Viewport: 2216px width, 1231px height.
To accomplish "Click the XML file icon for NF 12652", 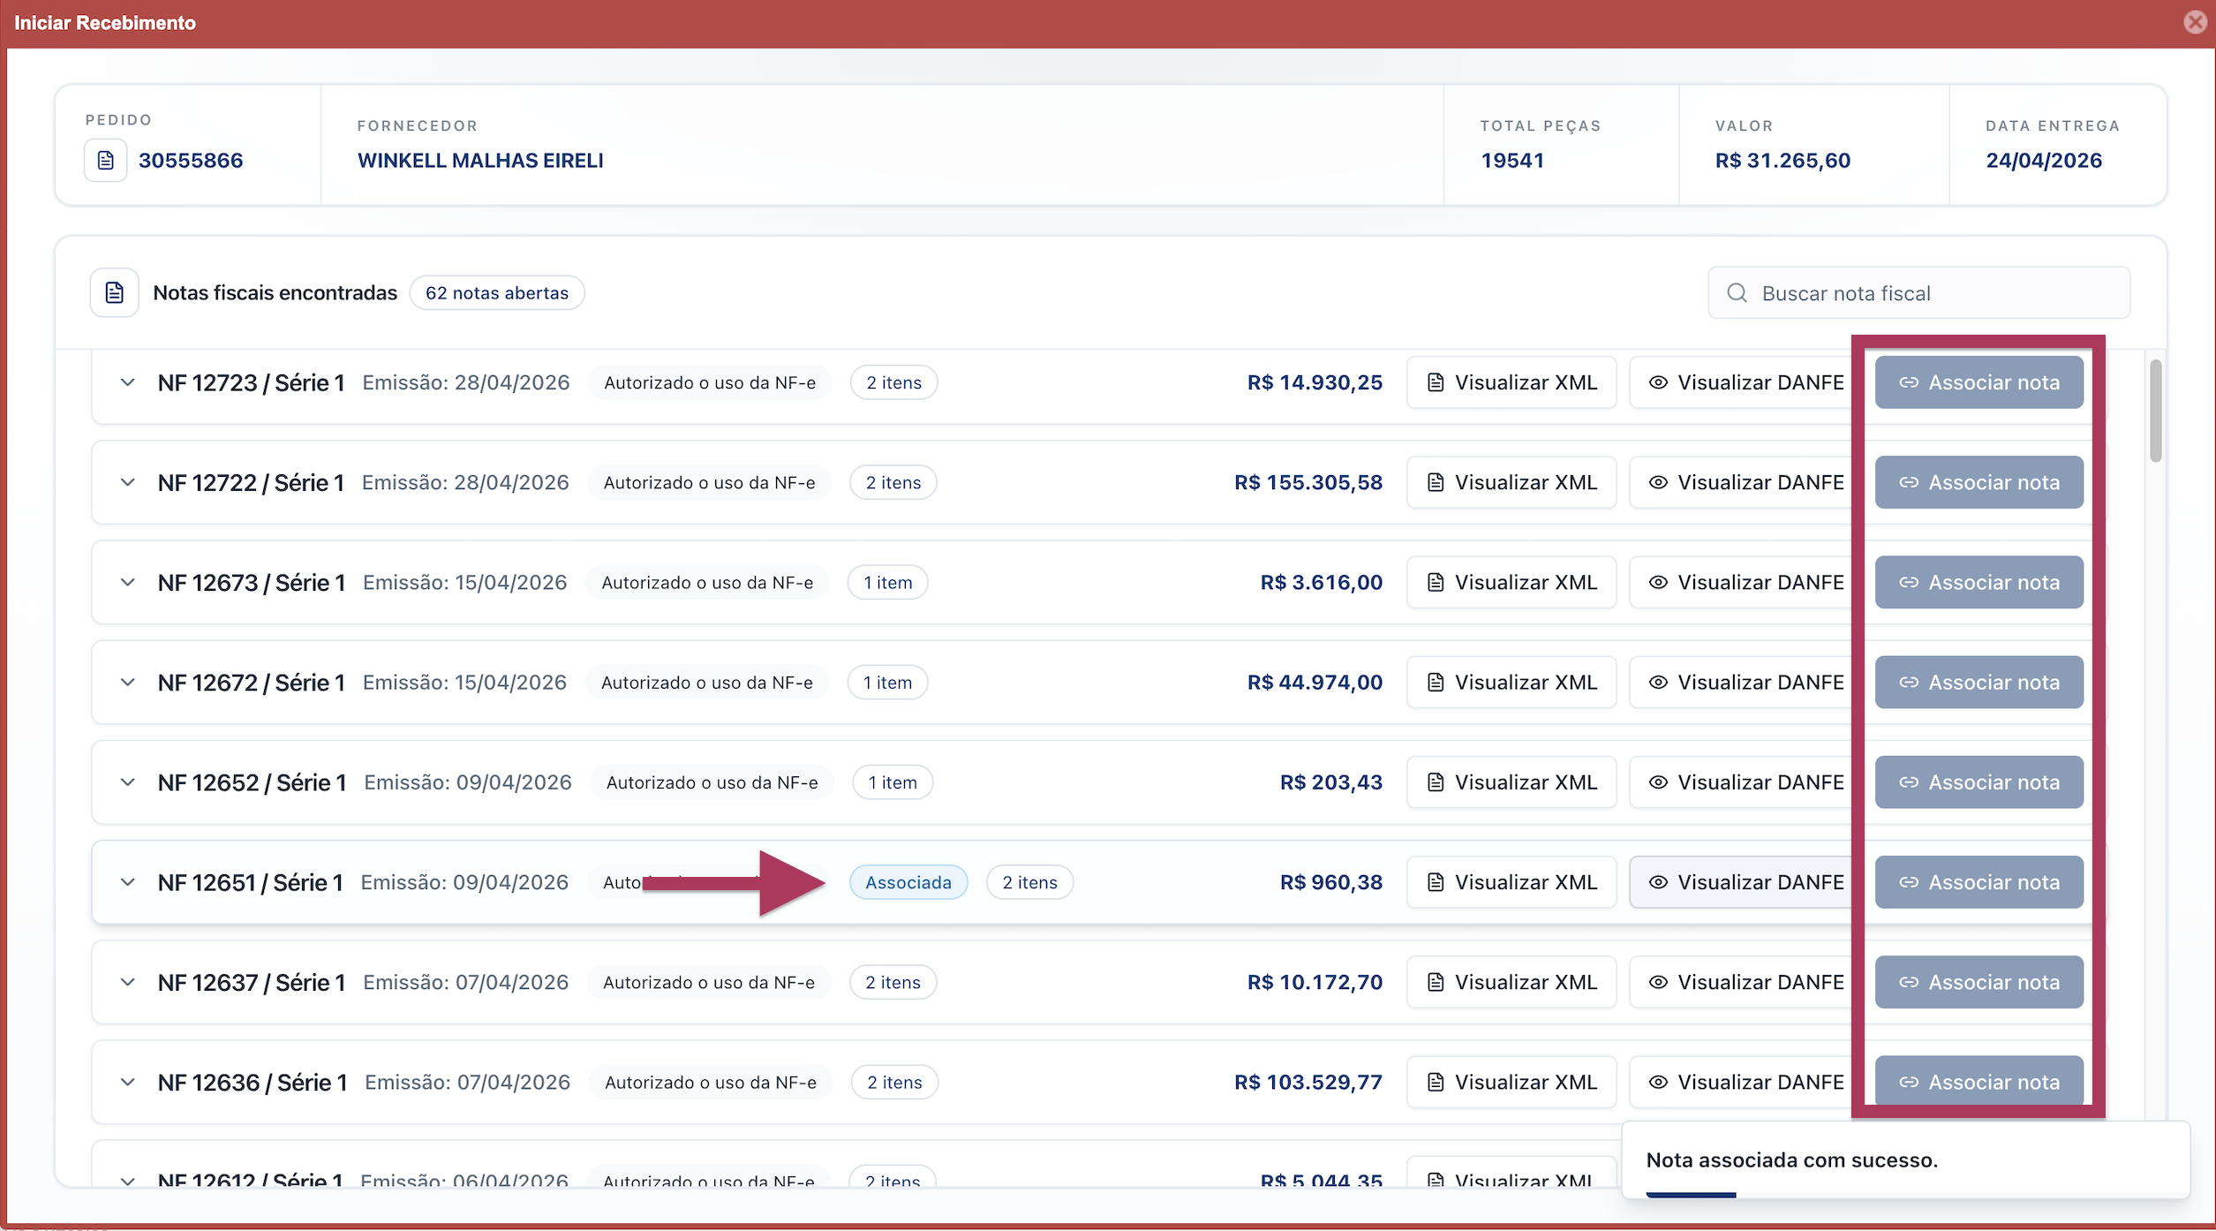I will click(x=1436, y=782).
